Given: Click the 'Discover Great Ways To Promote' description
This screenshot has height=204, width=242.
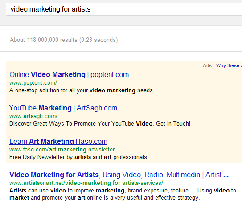Looking at the screenshot, I should (100, 124).
